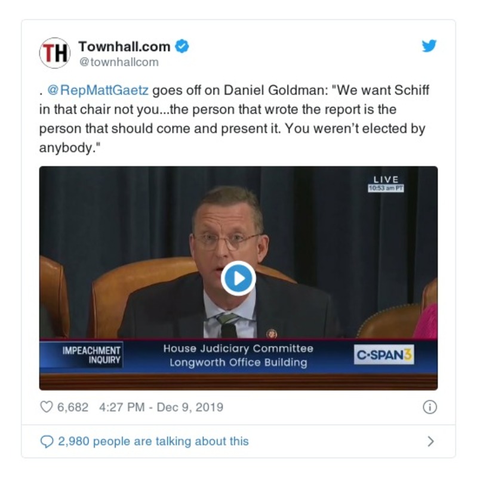The height and width of the screenshot is (487, 477).
Task: Click the House Judiciary Committee caption
Action: pos(238,349)
